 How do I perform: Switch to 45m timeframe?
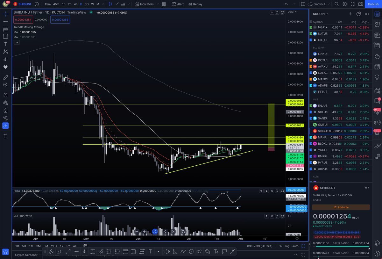point(56,4)
